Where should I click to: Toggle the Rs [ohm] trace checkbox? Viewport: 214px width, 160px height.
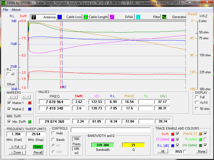[205, 139]
